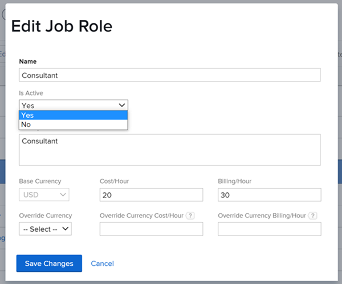Viewport: 342px width, 284px height.
Task: Focus the Name text field
Action: [x=169, y=75]
